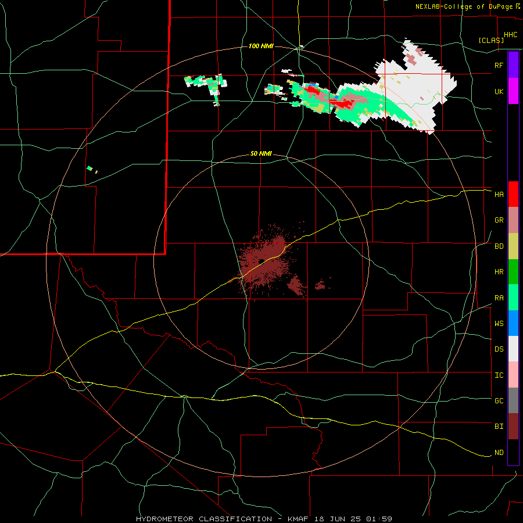Click the GC legend label
This screenshot has height=523, width=523.
(499, 401)
